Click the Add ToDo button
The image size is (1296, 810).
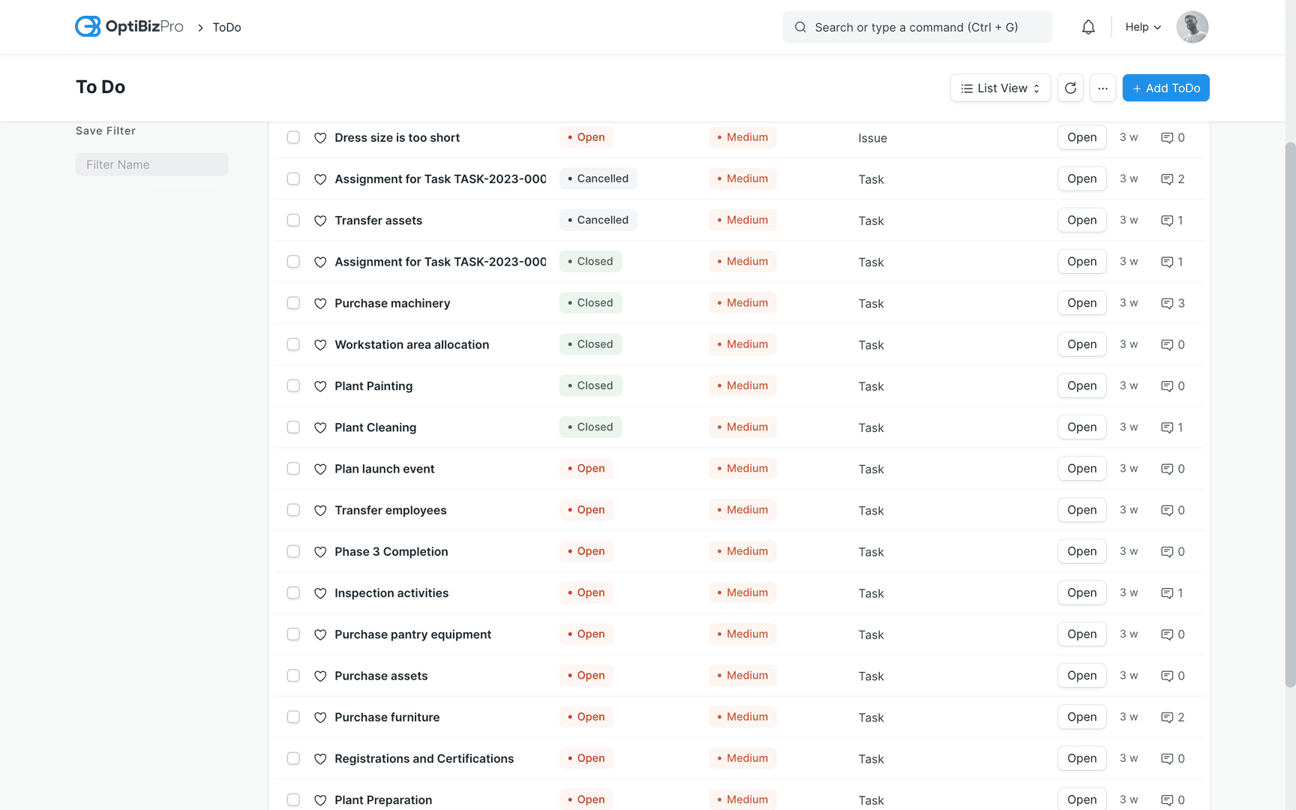pos(1165,88)
